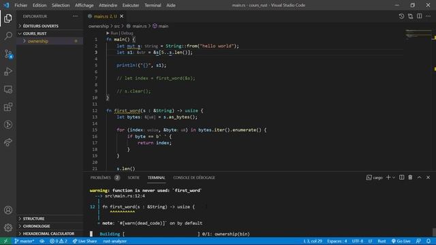Click ownership in breadcrumb path

[98, 26]
